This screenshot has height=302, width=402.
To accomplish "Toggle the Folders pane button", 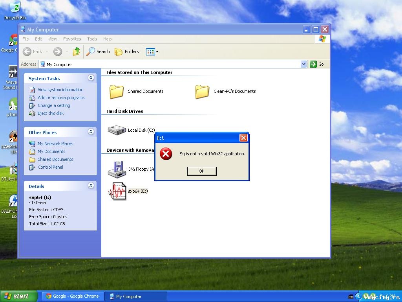I will coord(127,52).
